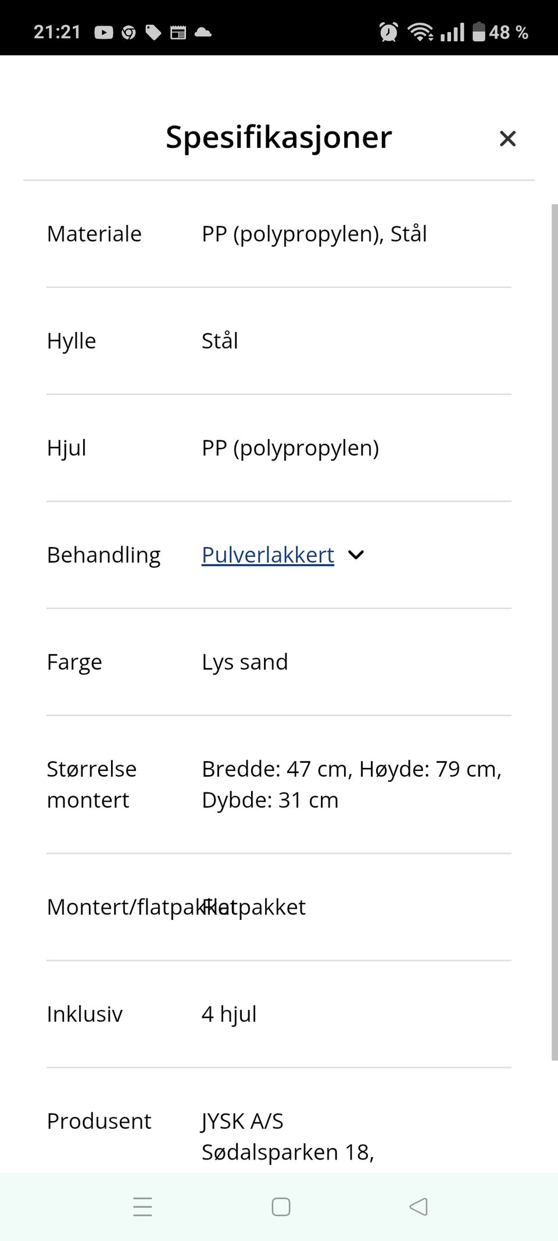Tap the clock showing 21:21
The width and height of the screenshot is (558, 1241).
(57, 32)
